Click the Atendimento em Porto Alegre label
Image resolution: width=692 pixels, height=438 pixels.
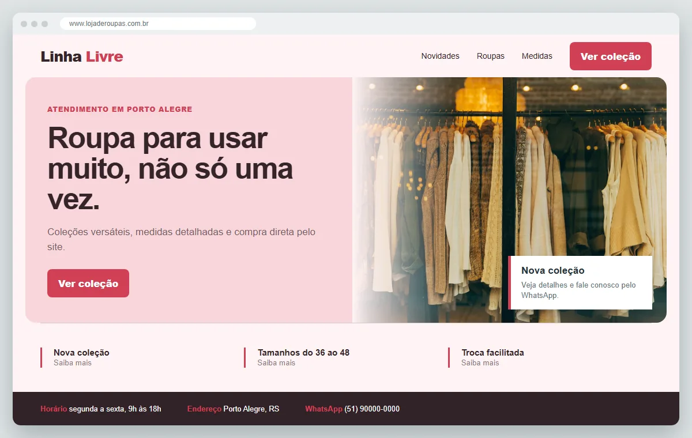click(x=119, y=109)
